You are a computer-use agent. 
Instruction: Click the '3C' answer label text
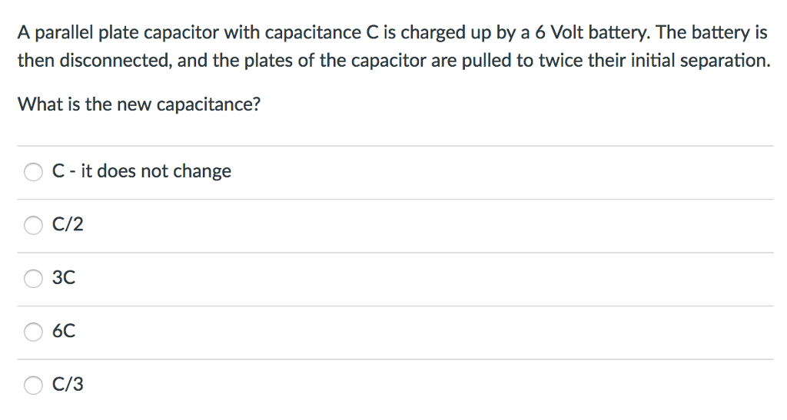[x=64, y=279]
